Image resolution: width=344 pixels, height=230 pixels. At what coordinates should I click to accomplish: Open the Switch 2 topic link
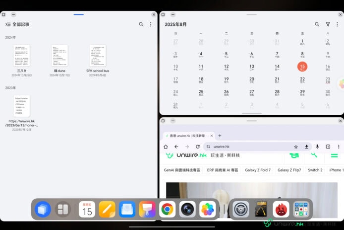(x=315, y=170)
